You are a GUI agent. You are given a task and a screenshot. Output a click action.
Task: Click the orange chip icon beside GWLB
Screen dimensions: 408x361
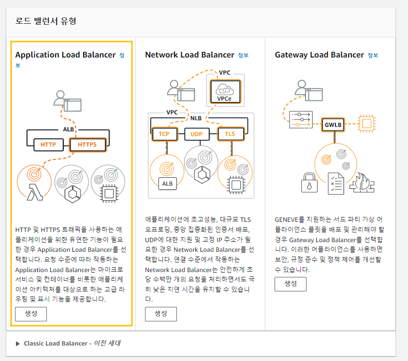click(x=366, y=123)
